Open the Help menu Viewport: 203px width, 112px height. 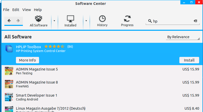pos(38,10)
